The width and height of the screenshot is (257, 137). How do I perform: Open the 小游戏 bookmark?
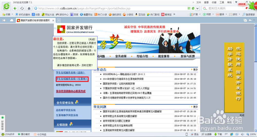(128, 14)
